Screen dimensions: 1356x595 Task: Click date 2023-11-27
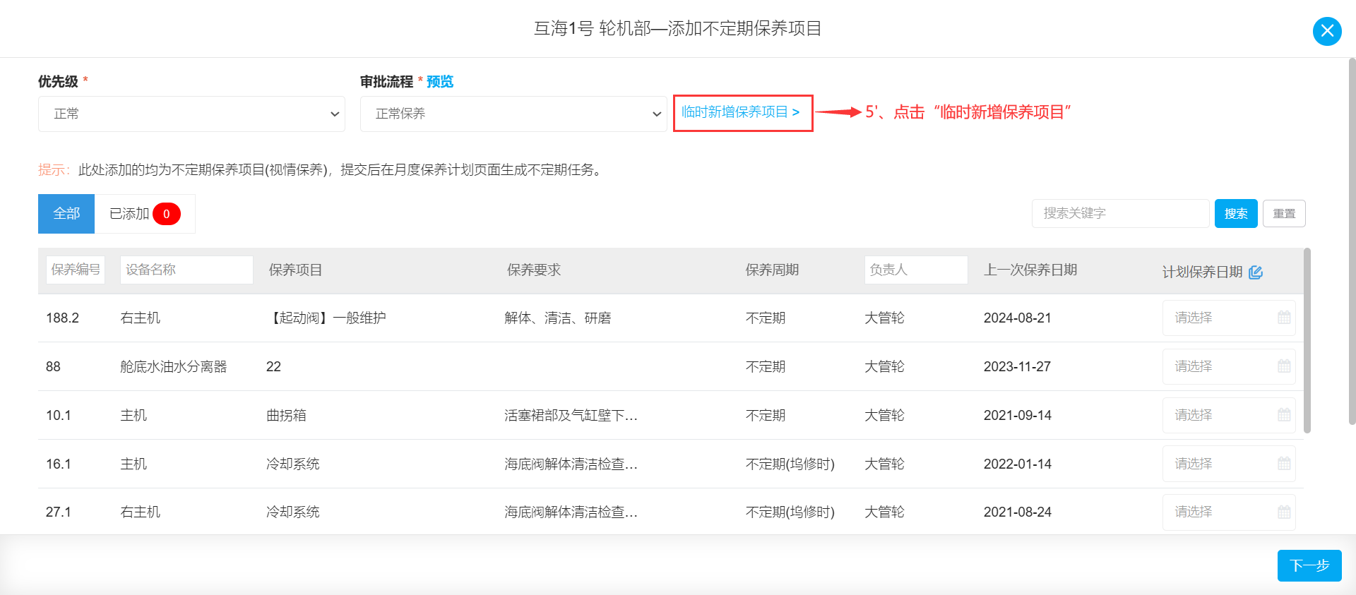pyautogui.click(x=1017, y=367)
